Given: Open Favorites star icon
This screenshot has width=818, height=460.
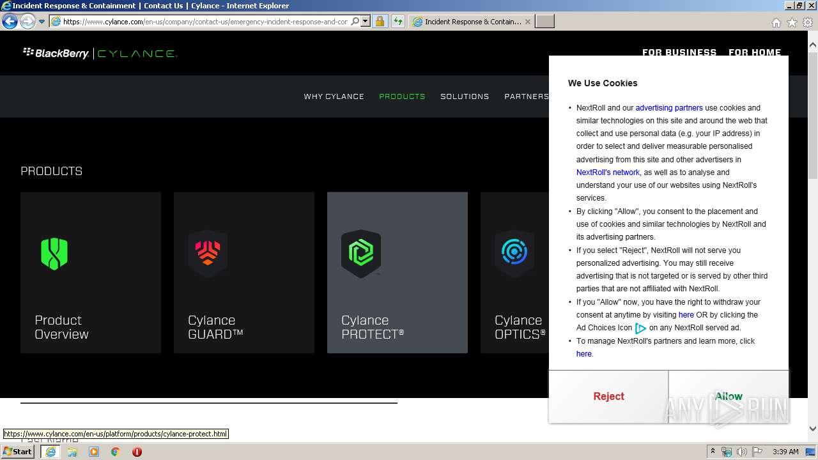Looking at the screenshot, I should 792,22.
